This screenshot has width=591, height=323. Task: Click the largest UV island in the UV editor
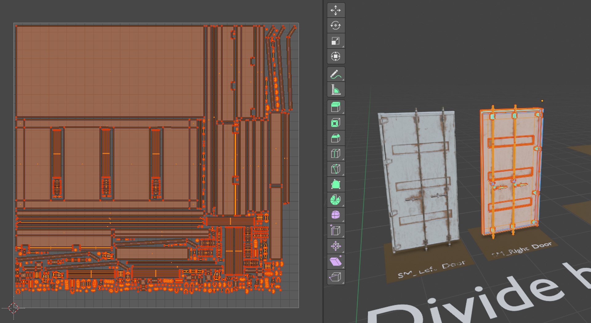click(x=110, y=71)
